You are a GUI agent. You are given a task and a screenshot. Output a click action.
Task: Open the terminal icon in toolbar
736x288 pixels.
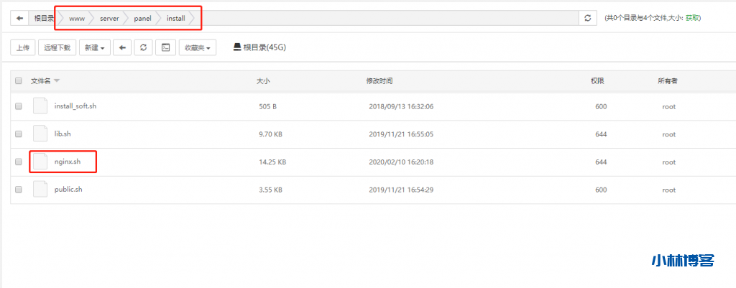[x=165, y=47]
